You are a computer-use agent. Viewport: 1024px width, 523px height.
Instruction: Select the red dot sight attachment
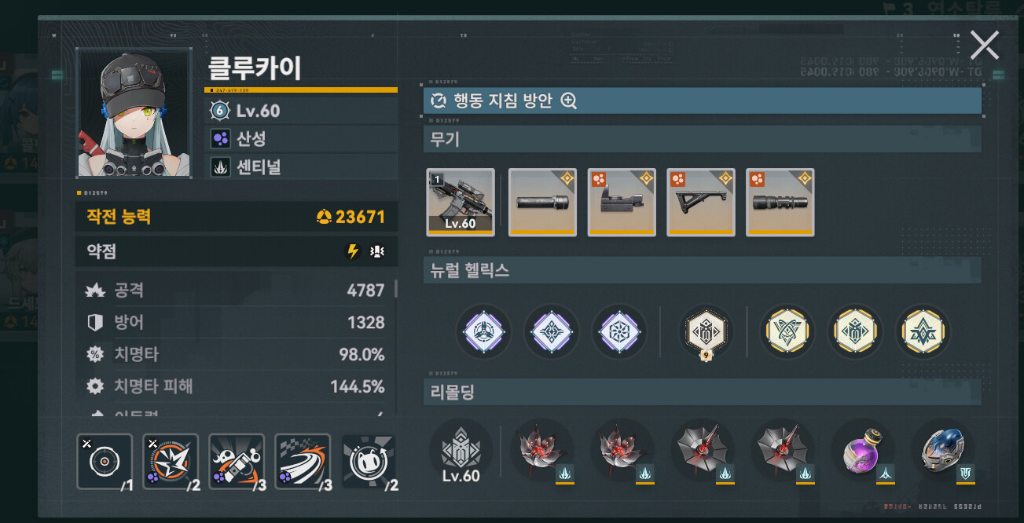point(622,203)
